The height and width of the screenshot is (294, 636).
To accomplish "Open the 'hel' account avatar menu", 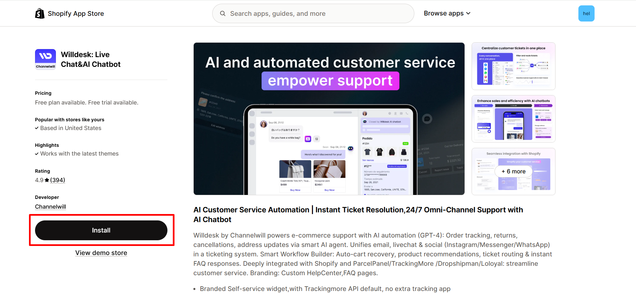I will coord(586,13).
